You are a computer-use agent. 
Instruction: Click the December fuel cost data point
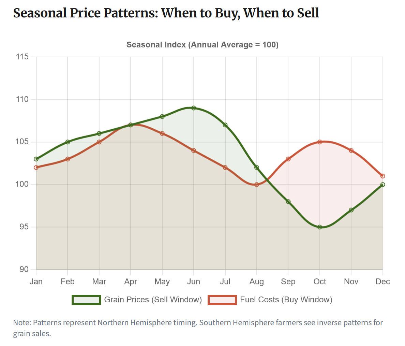[x=382, y=176]
